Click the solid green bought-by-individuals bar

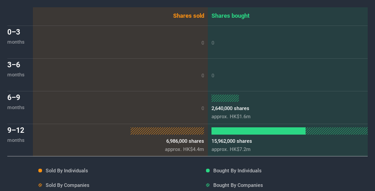click(259, 131)
